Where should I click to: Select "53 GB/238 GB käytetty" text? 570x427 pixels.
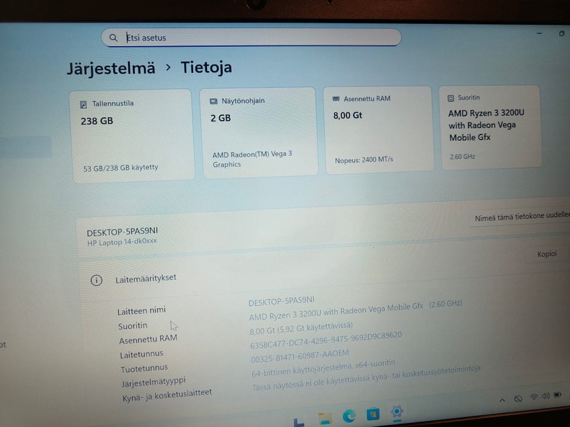[121, 168]
